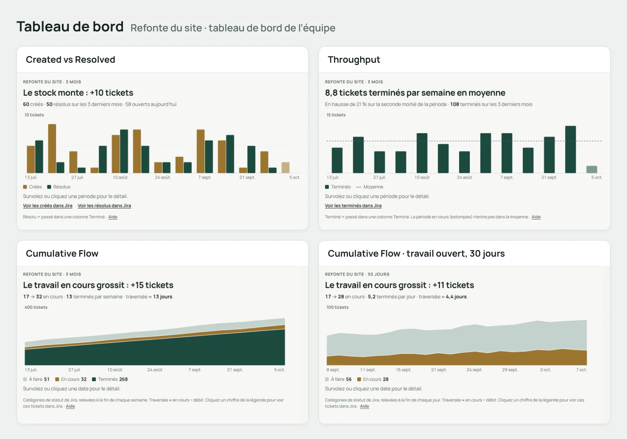Select faded 5 oct. bar in Created vs Resolved
627x439 pixels.
pos(285,168)
